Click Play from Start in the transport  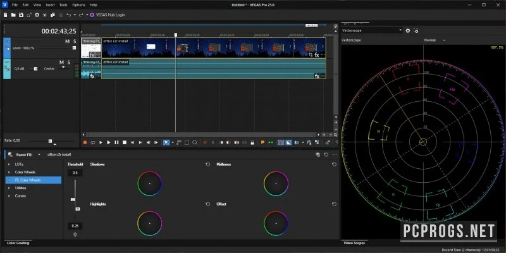tap(101, 142)
